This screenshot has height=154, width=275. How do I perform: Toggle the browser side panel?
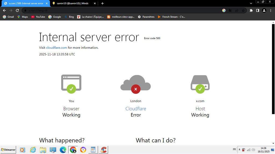tap(258, 10)
